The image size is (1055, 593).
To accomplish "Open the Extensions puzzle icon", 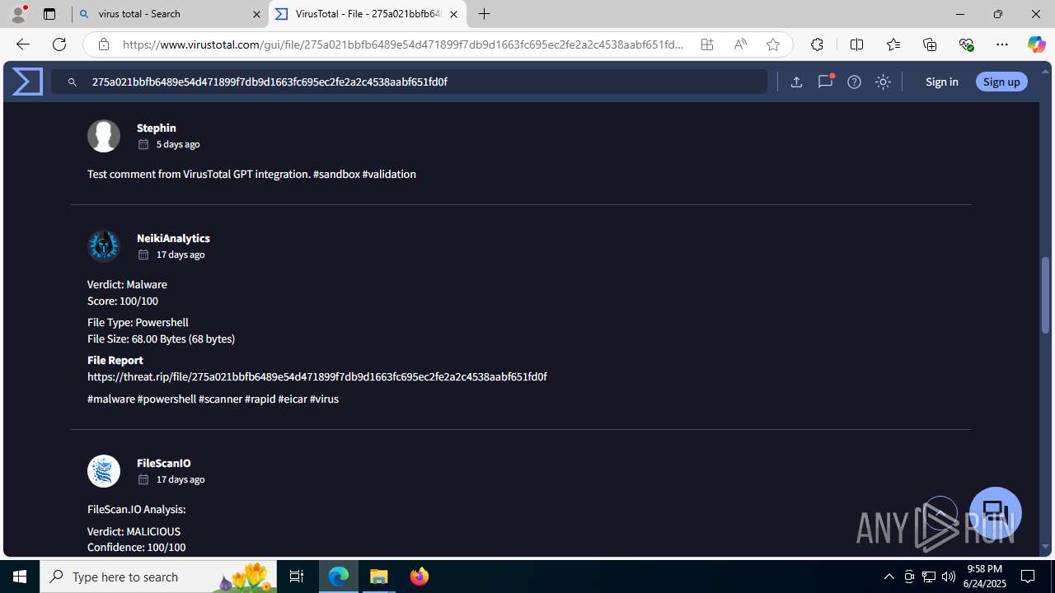I will click(817, 44).
